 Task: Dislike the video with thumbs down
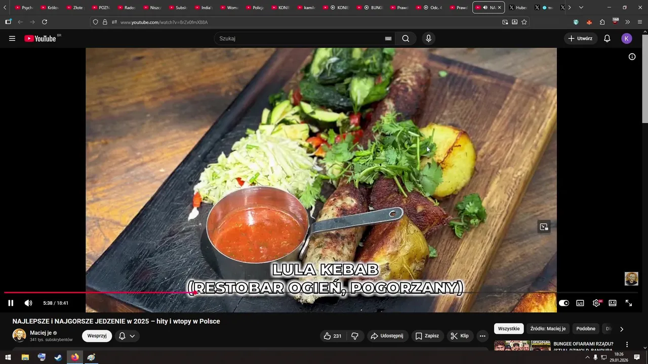(355, 336)
